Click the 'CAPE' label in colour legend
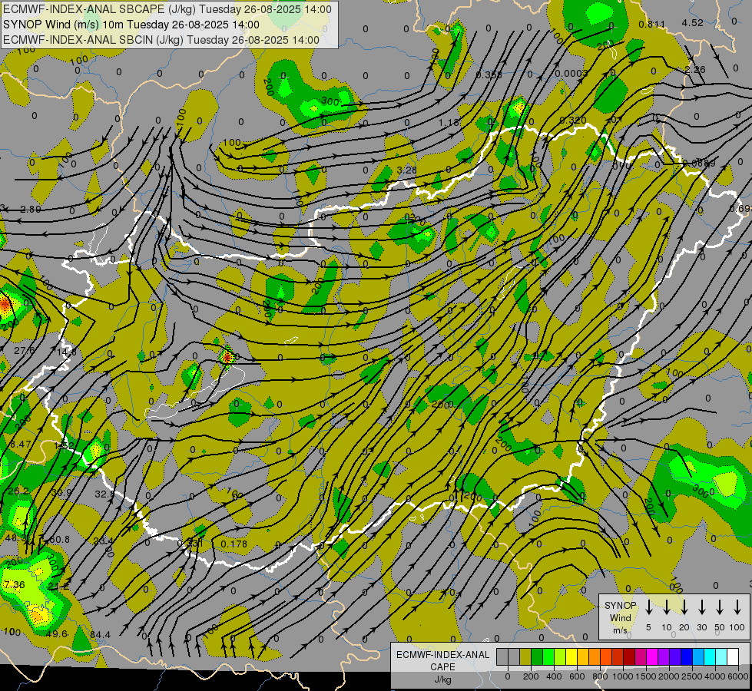 pos(442,667)
